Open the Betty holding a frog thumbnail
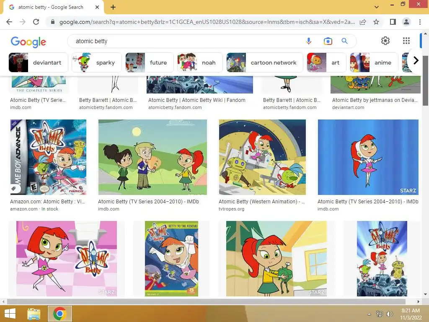Image resolution: width=429 pixels, height=322 pixels. (x=277, y=259)
